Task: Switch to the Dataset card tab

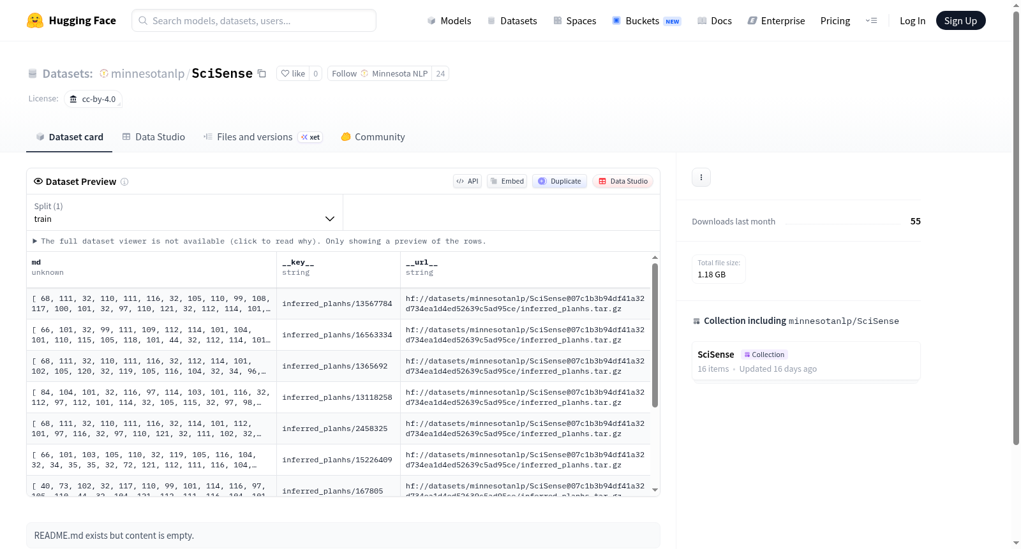Action: click(70, 137)
